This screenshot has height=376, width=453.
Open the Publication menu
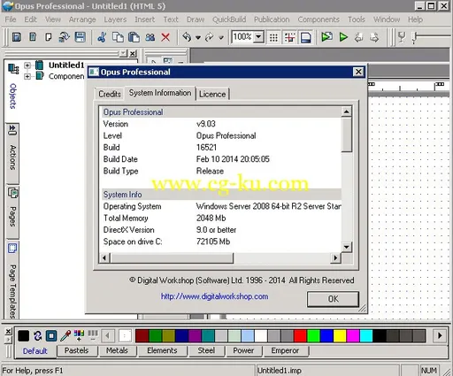pyautogui.click(x=272, y=19)
